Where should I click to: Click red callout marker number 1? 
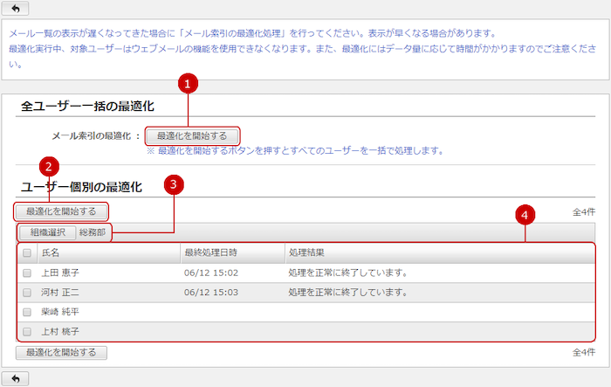(188, 84)
